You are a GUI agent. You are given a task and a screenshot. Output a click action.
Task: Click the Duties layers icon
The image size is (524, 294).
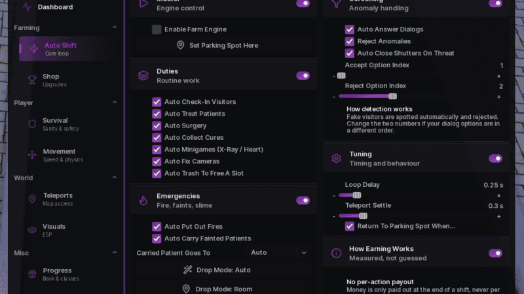tap(143, 76)
